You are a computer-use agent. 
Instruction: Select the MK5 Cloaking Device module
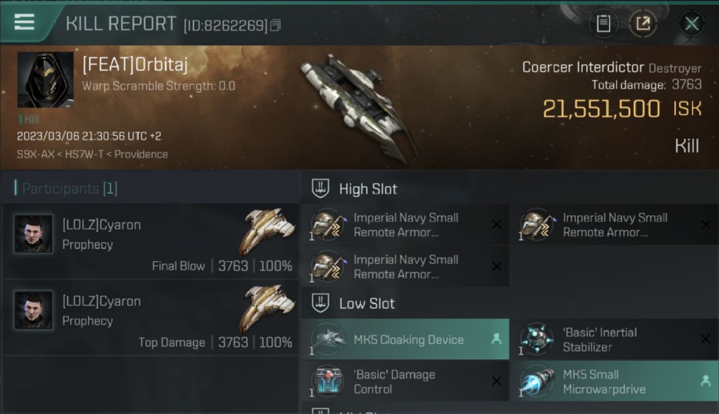(405, 339)
